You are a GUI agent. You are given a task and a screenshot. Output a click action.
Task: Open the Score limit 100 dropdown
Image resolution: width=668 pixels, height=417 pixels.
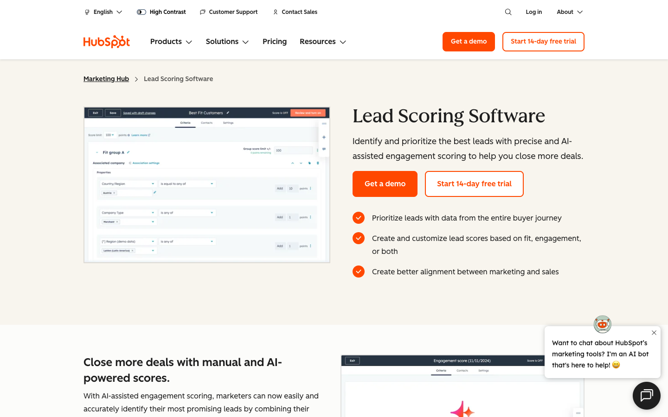[x=110, y=135]
